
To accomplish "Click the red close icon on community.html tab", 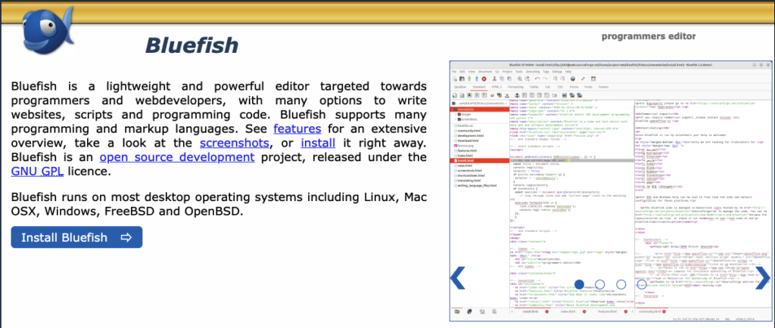I will [664, 311].
